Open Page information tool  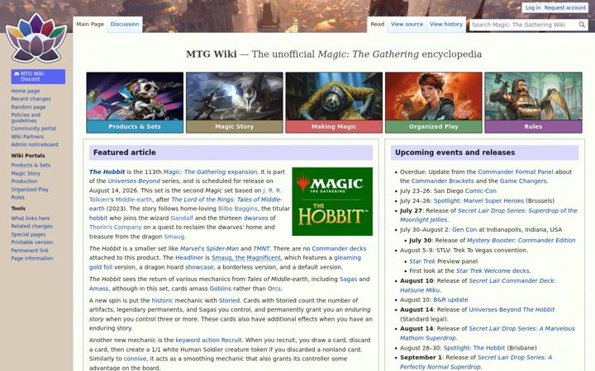pyautogui.click(x=32, y=258)
